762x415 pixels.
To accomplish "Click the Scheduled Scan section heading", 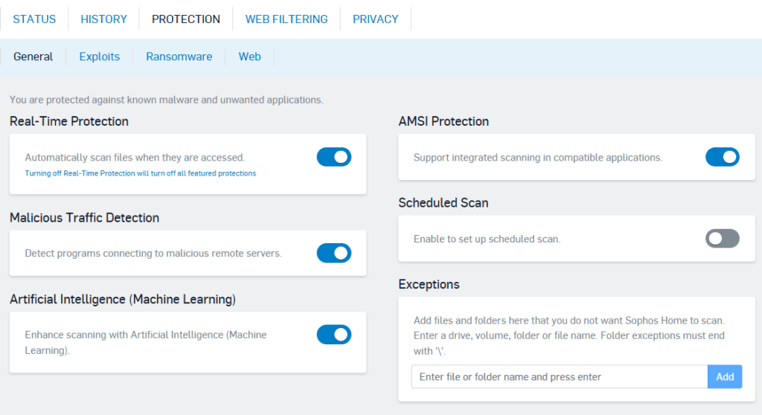I will [x=443, y=202].
